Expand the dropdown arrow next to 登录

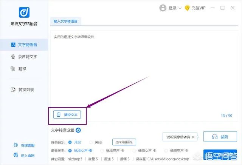180,8
